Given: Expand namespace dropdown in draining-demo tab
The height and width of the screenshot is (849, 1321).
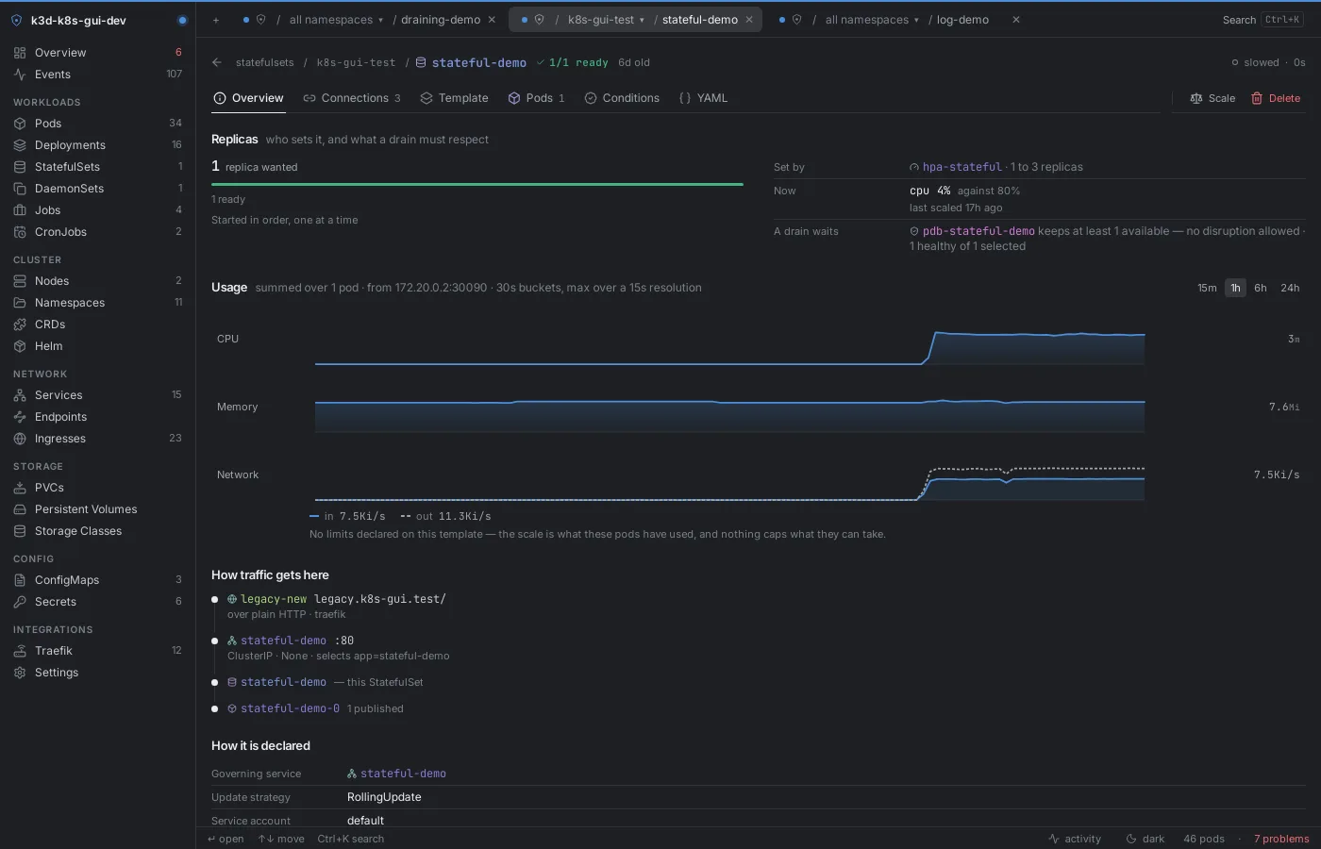Looking at the screenshot, I should click(x=336, y=20).
